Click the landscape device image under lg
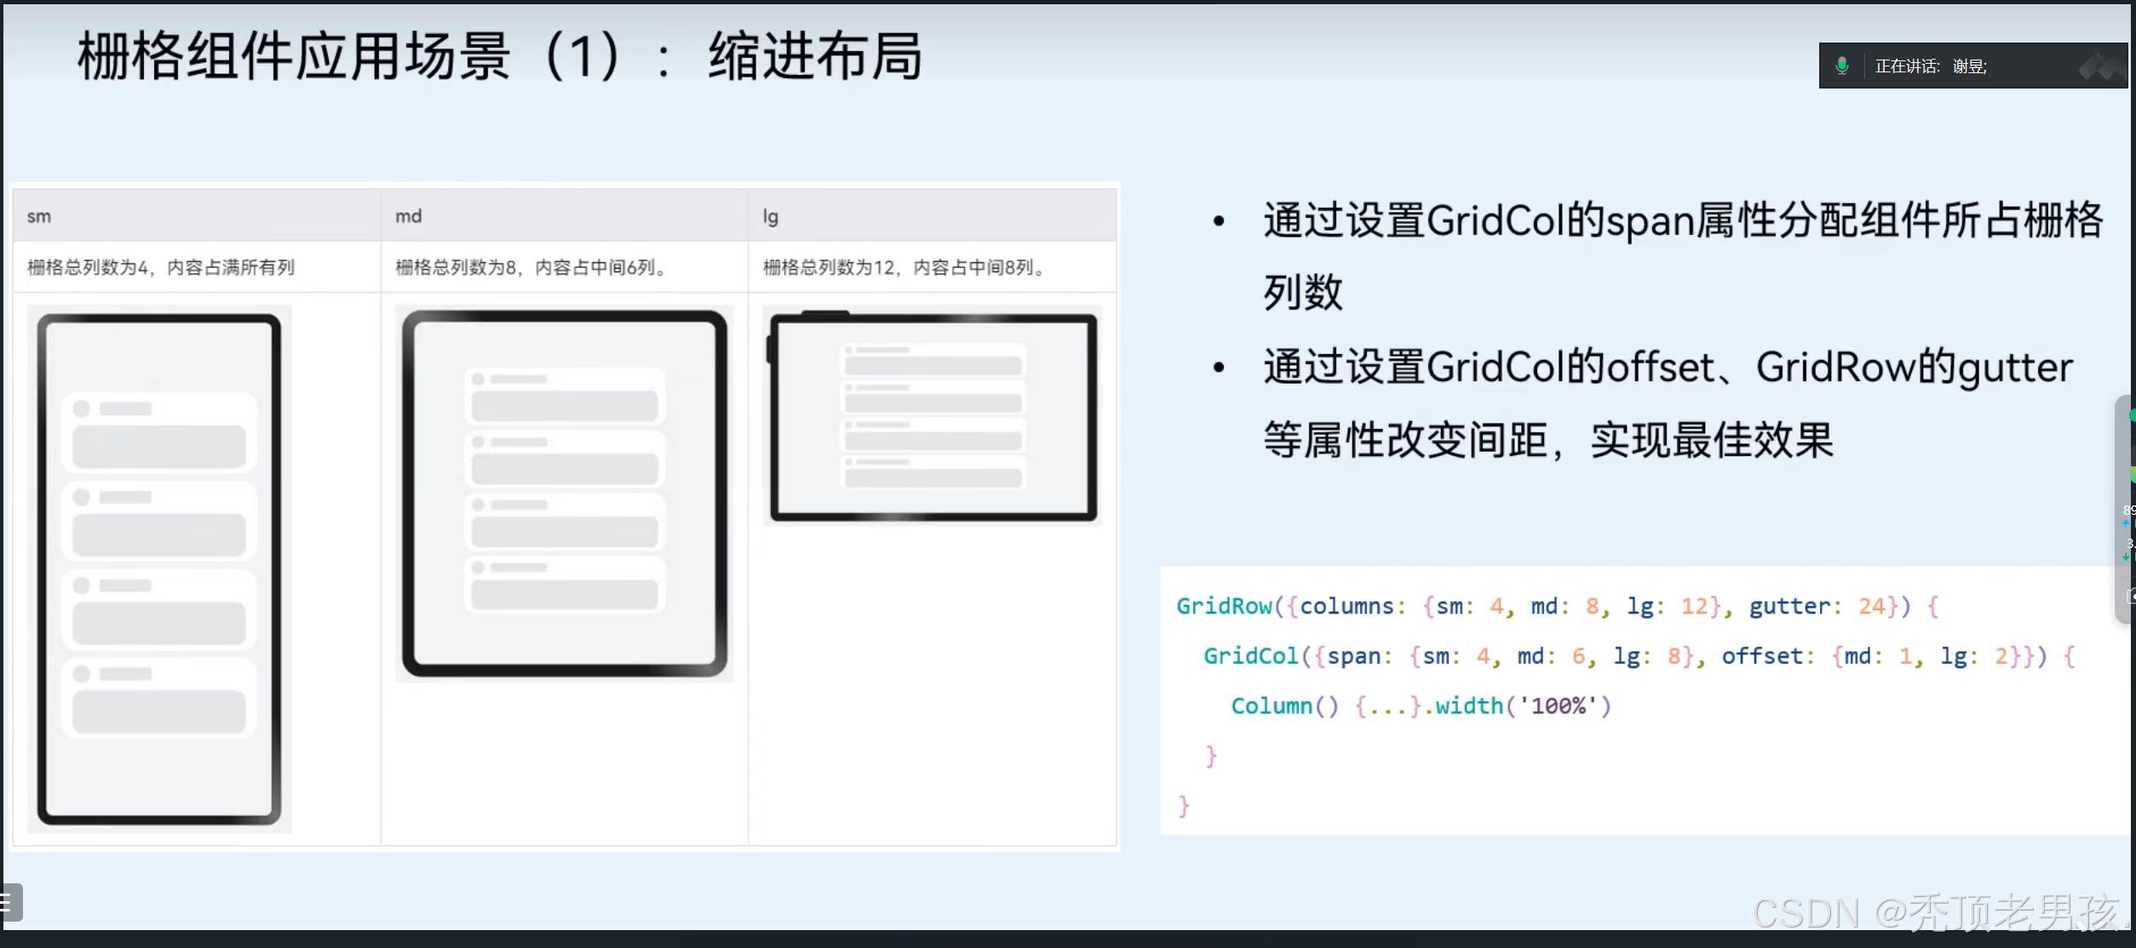The image size is (2136, 948). [x=933, y=416]
